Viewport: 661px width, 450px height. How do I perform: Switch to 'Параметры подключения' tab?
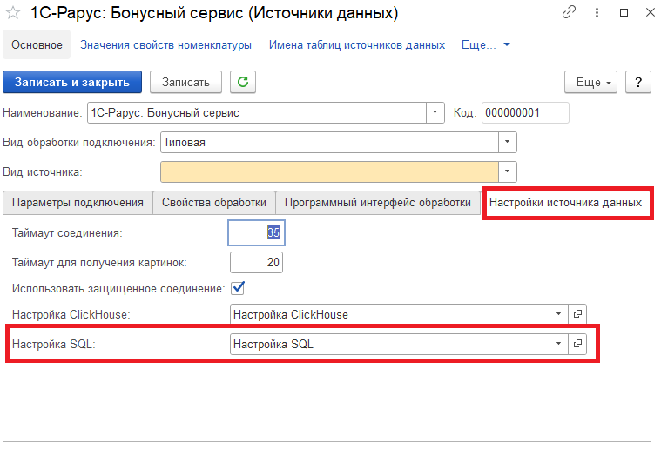[78, 203]
